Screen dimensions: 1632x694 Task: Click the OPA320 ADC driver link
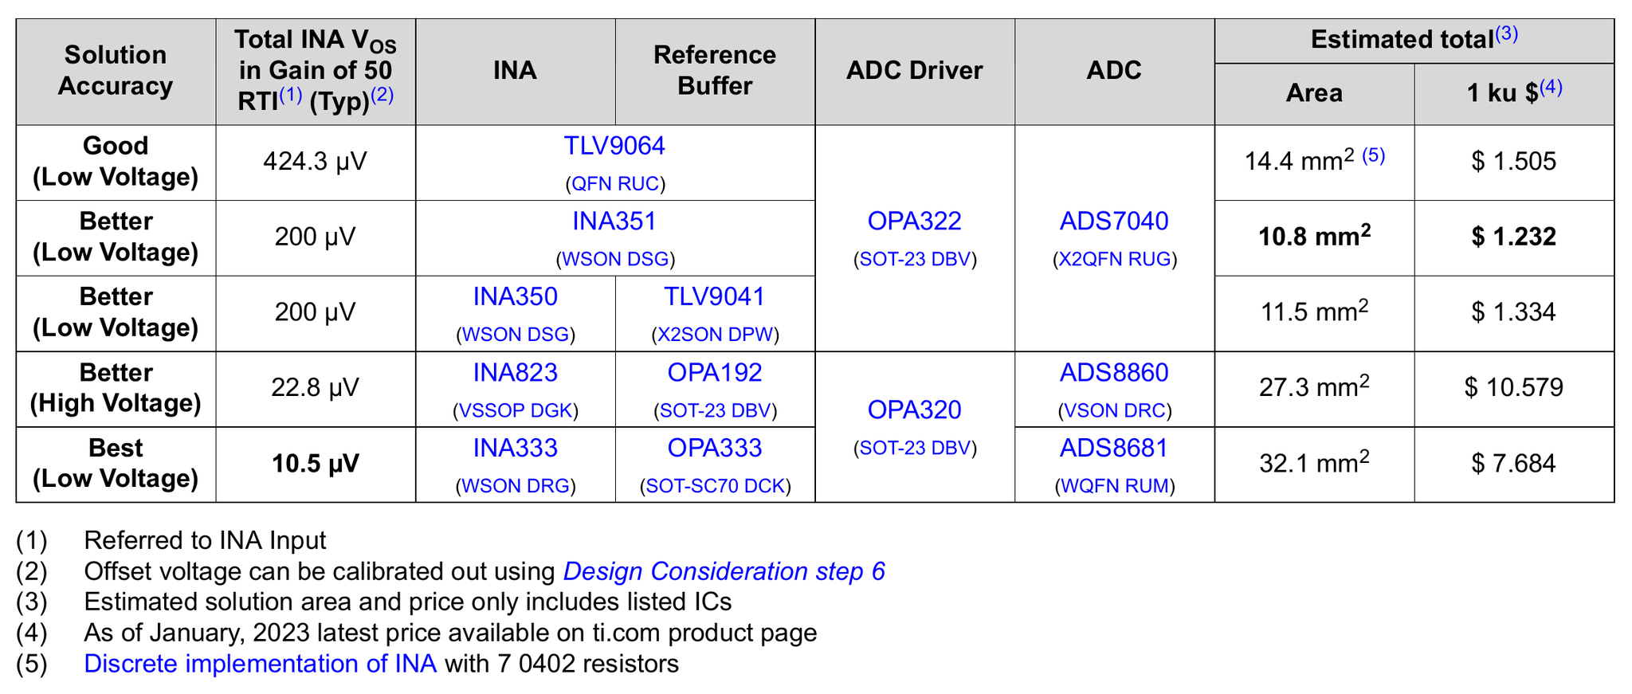point(914,410)
